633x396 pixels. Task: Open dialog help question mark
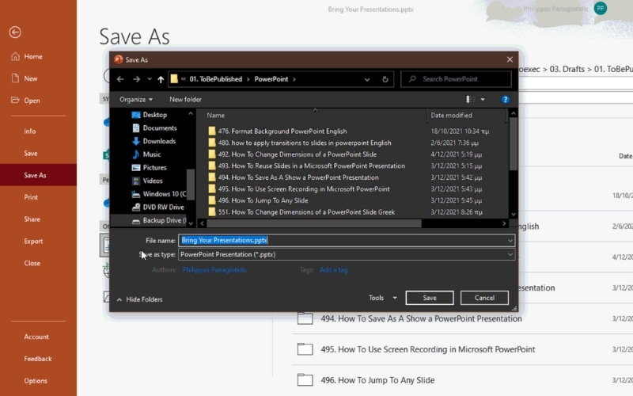505,100
